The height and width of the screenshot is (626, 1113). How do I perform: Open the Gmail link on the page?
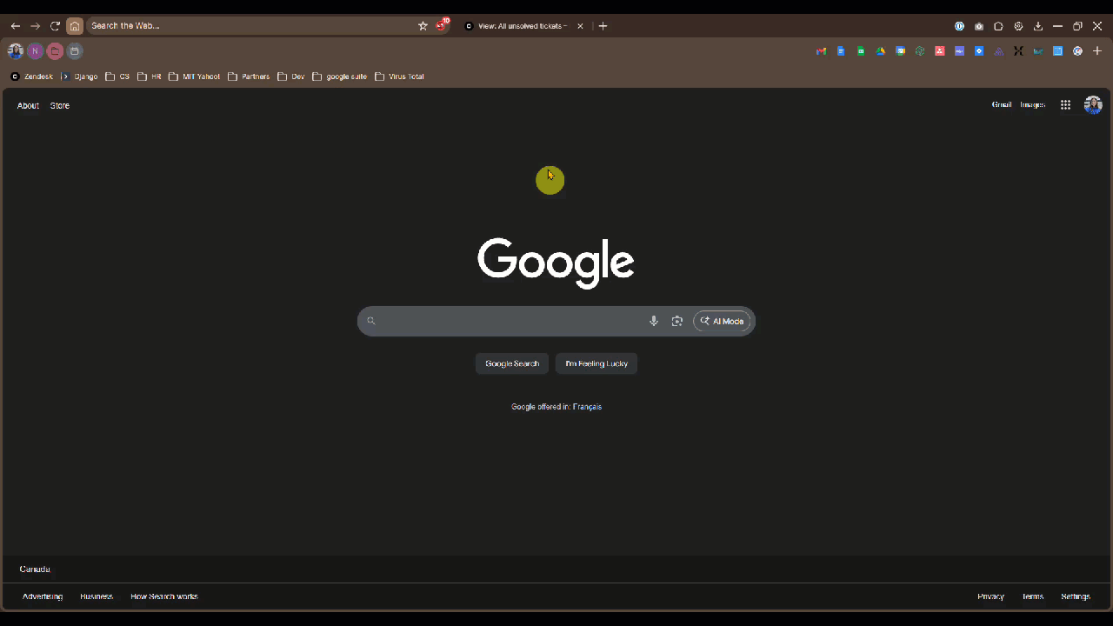(x=1002, y=104)
